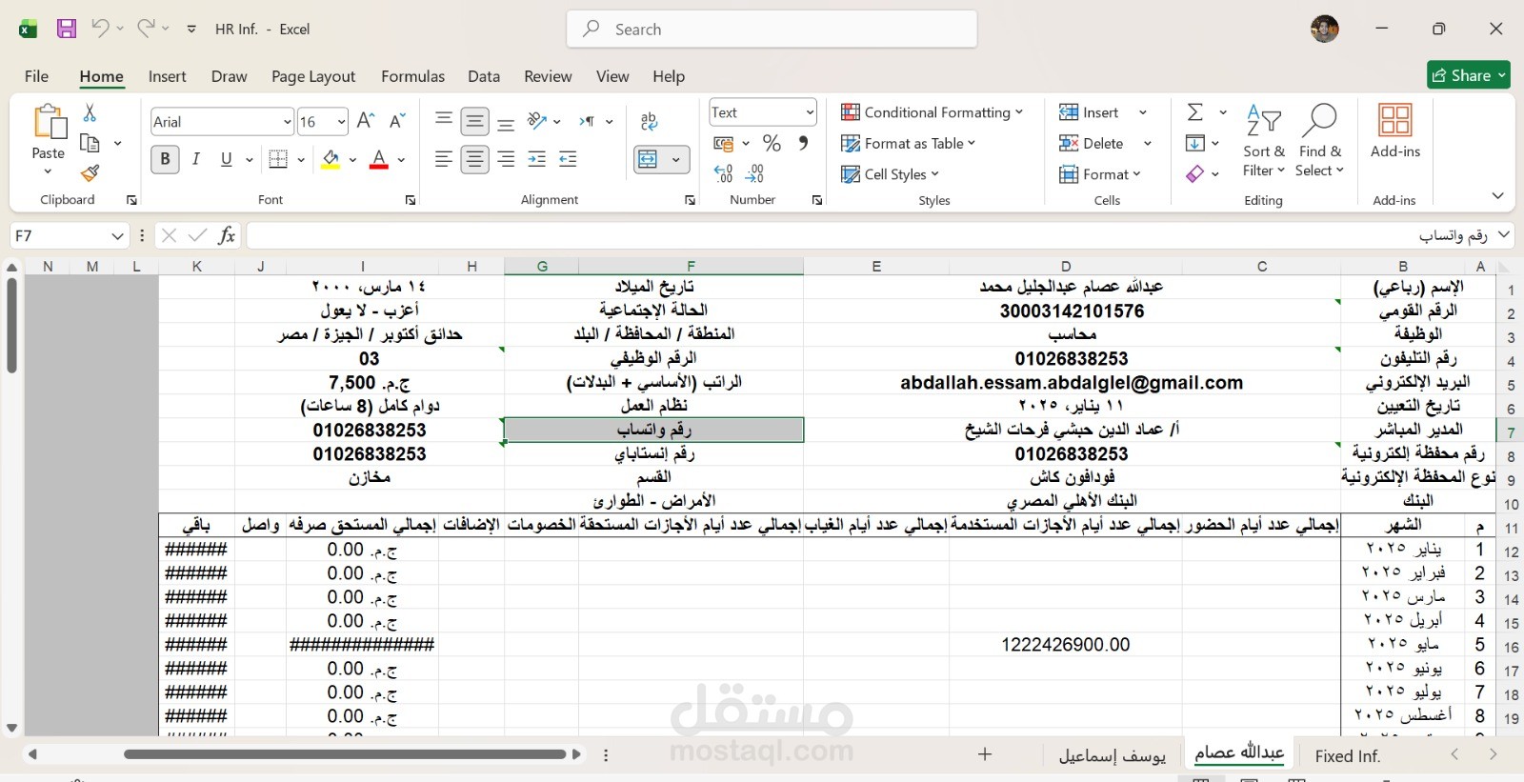The width and height of the screenshot is (1524, 782).
Task: Apply Comma Style format
Action: click(x=803, y=143)
